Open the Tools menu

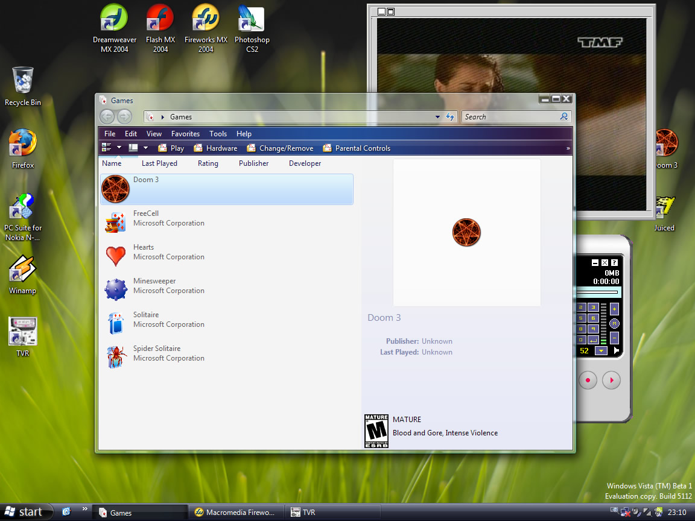[x=218, y=134]
